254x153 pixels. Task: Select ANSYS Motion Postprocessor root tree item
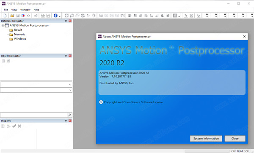29,25
